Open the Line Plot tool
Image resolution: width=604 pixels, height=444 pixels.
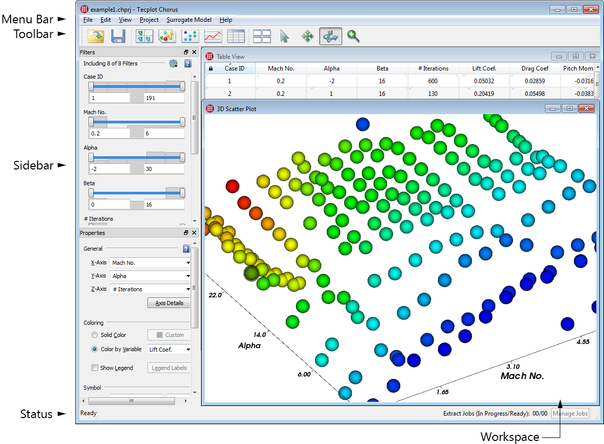pyautogui.click(x=213, y=36)
